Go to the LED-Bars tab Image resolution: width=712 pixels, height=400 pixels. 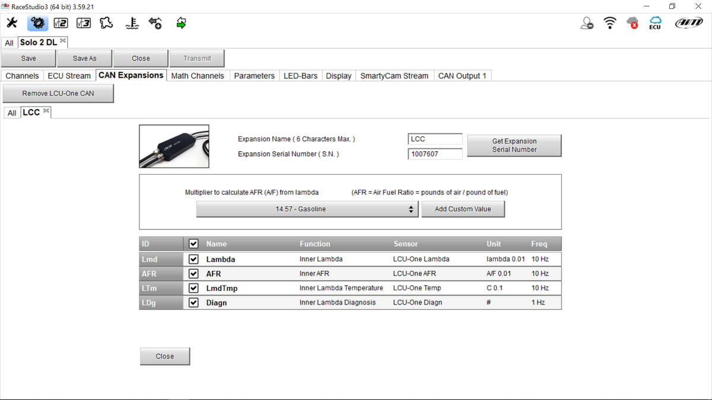(300, 76)
